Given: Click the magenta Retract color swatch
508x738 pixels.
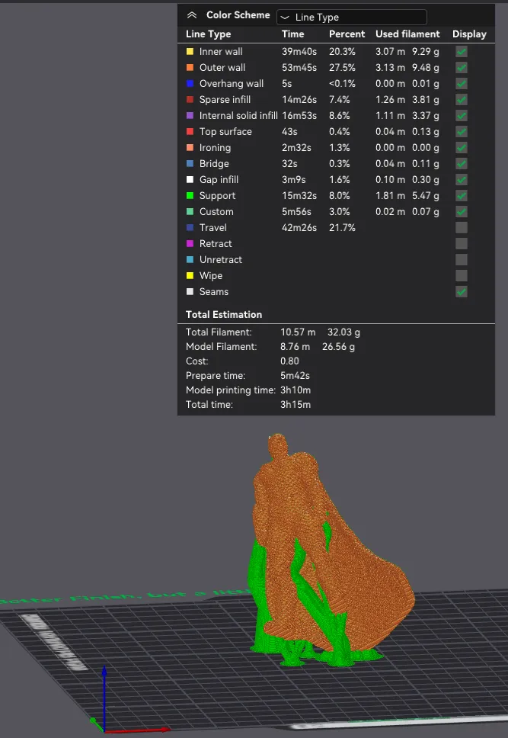Looking at the screenshot, I should click(x=190, y=243).
